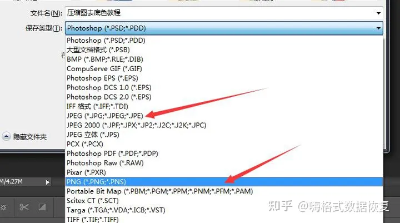Select Targa (*.TGA;*.VDA;*.ICB;*.VST) entry
The height and width of the screenshot is (223, 400).
(224, 210)
